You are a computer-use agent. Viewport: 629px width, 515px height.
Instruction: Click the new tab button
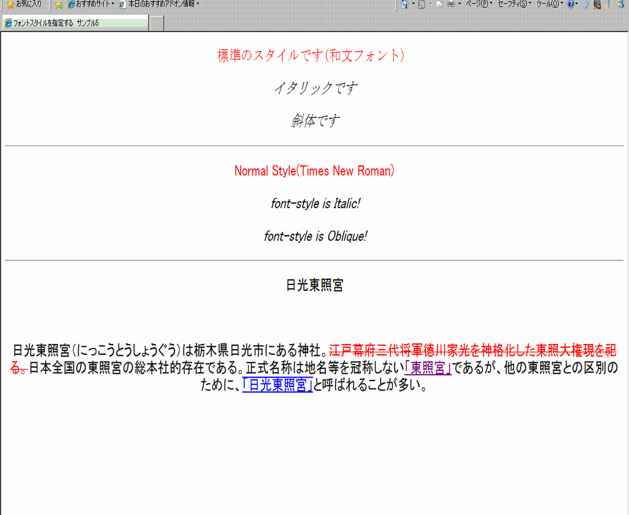[x=157, y=23]
